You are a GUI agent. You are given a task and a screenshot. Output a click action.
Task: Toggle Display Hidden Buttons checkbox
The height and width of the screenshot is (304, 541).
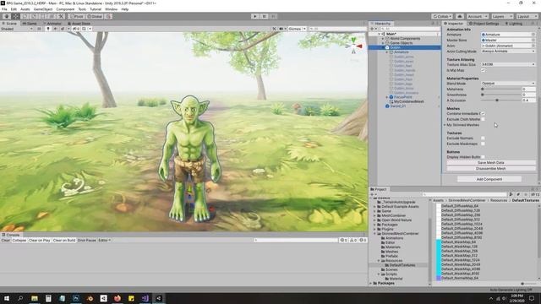[483, 157]
